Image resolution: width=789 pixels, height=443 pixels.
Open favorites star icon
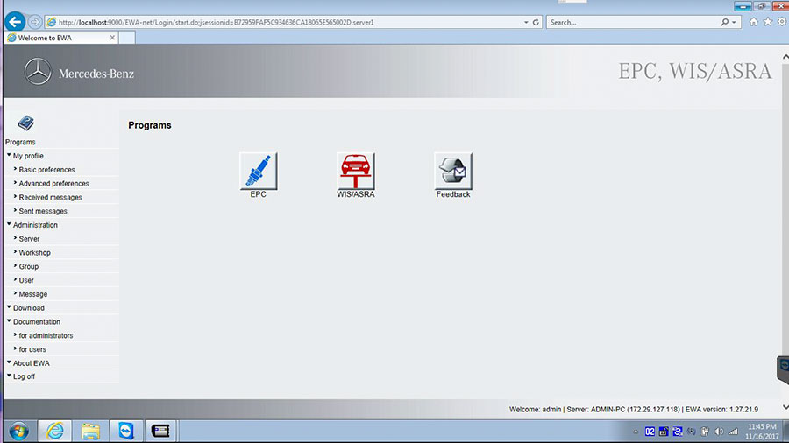click(767, 22)
